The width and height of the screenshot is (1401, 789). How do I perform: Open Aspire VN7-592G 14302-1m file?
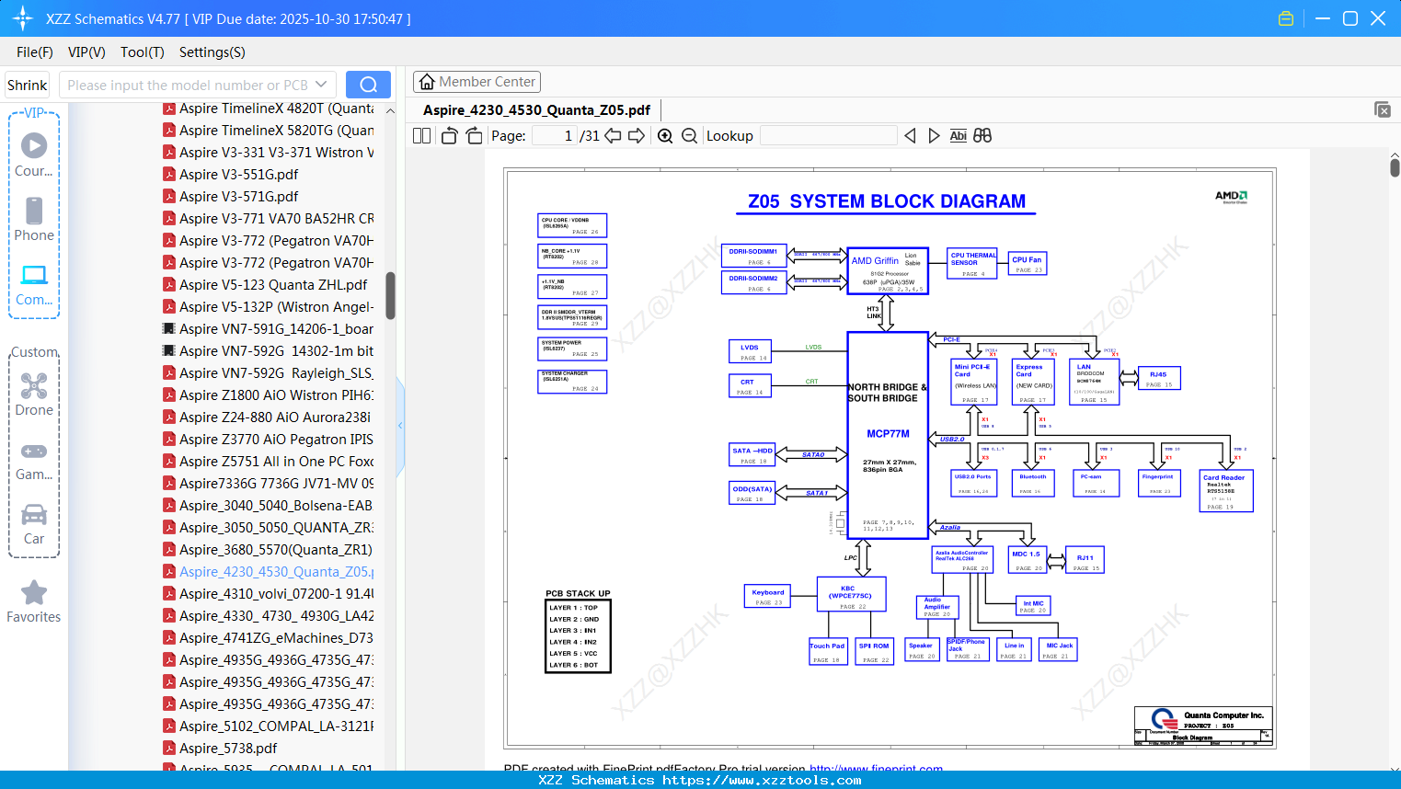tap(269, 351)
